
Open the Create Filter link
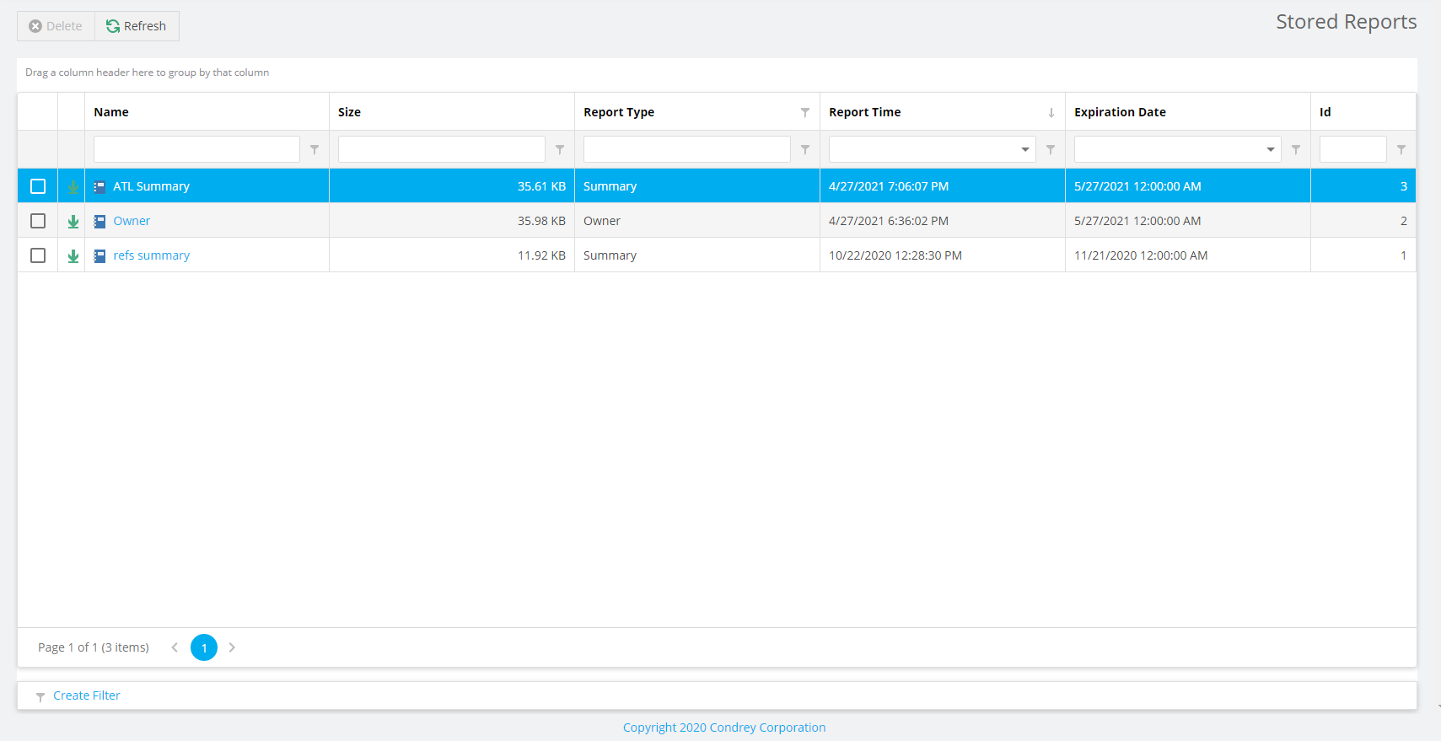(x=86, y=695)
